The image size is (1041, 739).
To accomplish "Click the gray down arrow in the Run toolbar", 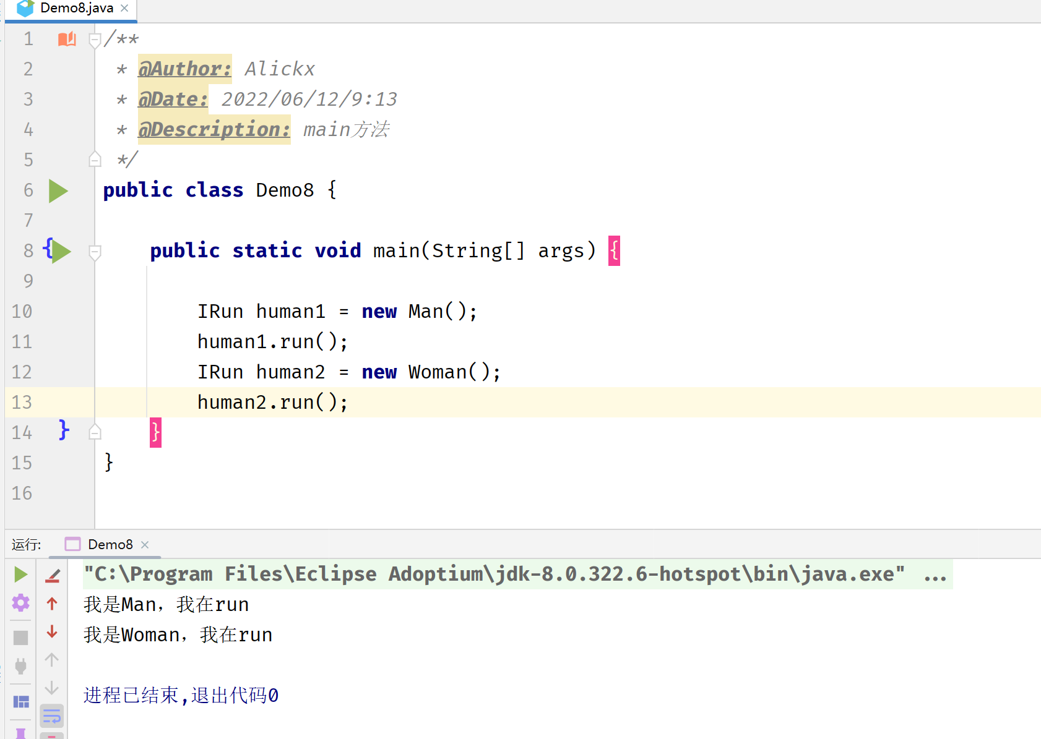I will point(52,688).
